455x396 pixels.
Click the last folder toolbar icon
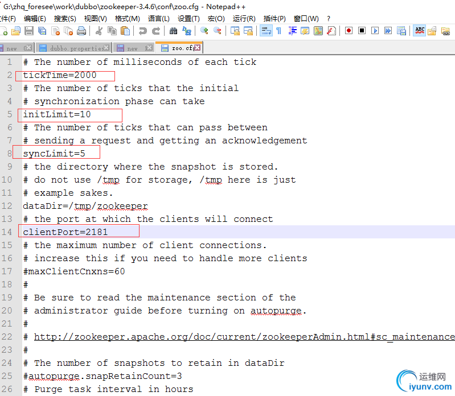[x=445, y=31]
